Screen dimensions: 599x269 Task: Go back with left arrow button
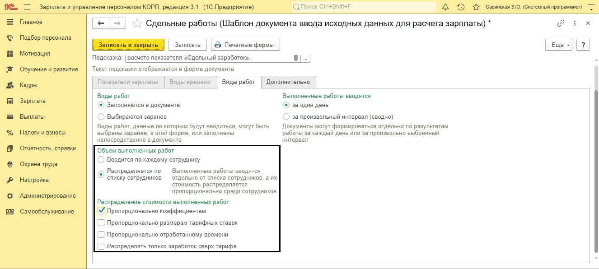pyautogui.click(x=101, y=23)
